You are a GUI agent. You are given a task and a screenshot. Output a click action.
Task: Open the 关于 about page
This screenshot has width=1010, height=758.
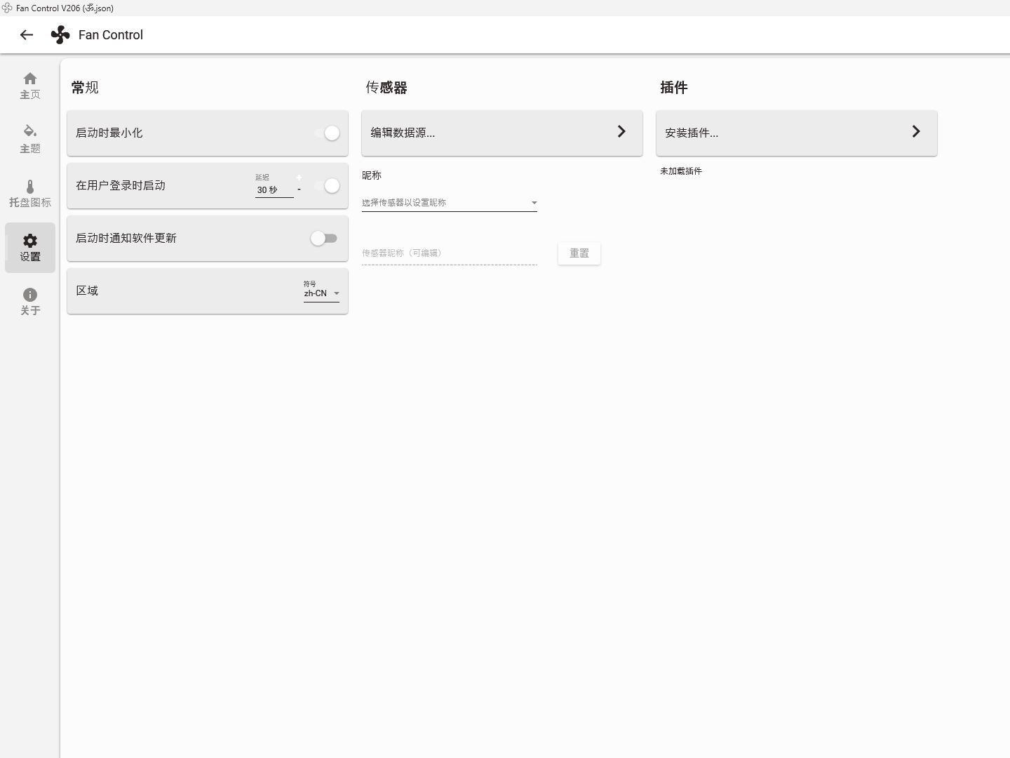point(30,302)
